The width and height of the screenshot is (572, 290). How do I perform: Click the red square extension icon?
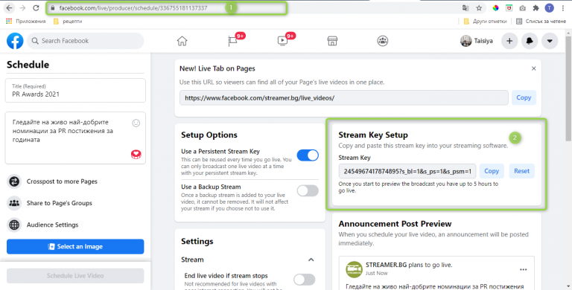coord(509,8)
